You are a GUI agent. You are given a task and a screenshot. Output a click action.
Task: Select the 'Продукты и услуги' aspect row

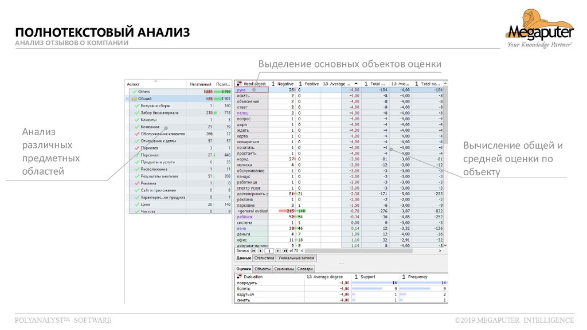181,162
